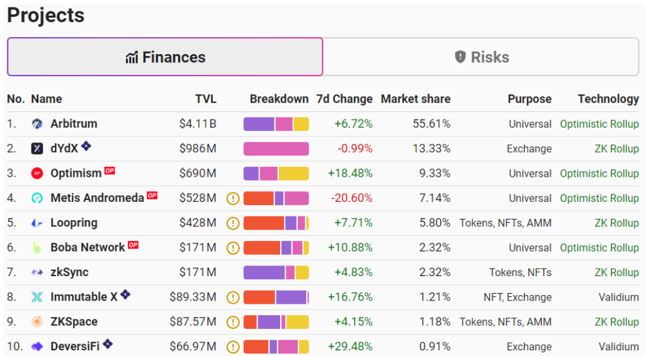Click the StarkEx diamond badge next to Immutable X

[x=125, y=294]
